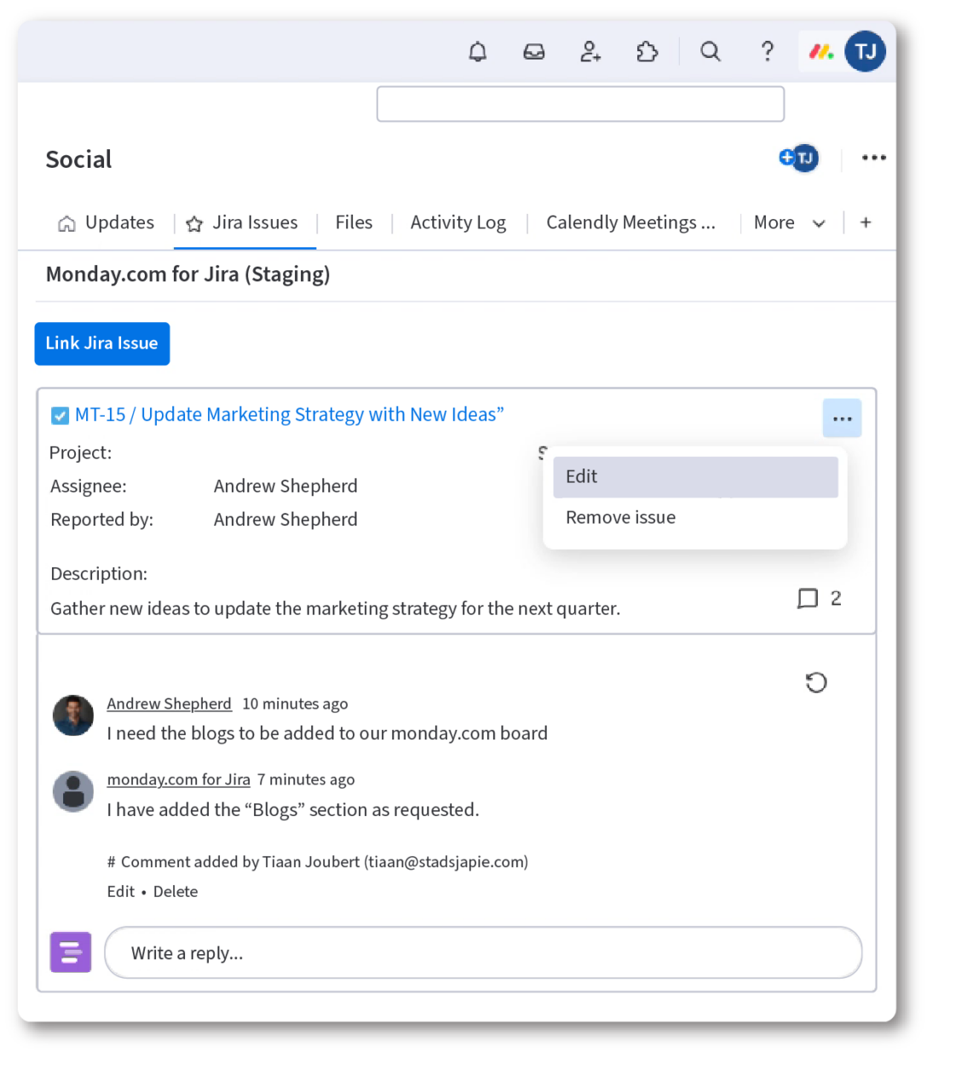Click the monday.com for Jira avatar
The height and width of the screenshot is (1070, 956).
click(x=73, y=791)
